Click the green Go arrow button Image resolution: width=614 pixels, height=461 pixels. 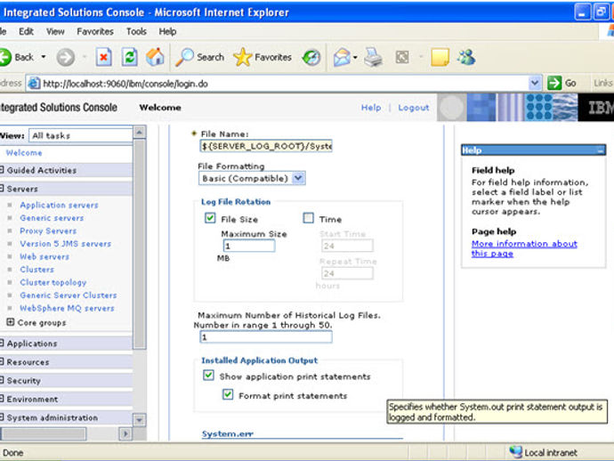[x=554, y=83]
